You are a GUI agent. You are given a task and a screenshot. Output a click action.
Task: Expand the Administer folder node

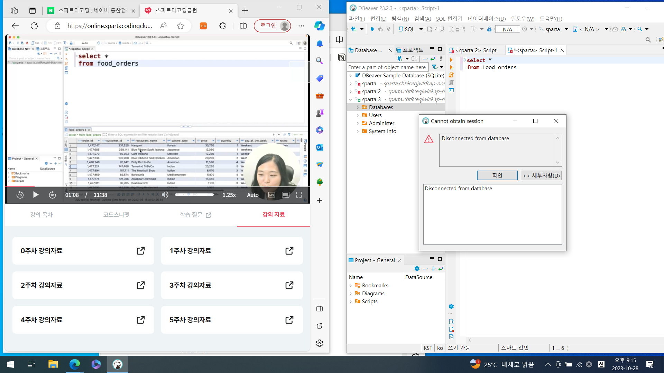click(x=358, y=123)
